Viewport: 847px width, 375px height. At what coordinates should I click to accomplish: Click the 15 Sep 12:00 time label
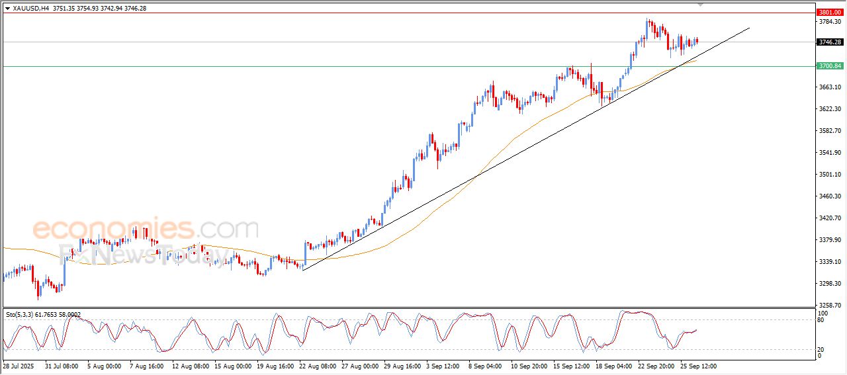click(x=571, y=366)
